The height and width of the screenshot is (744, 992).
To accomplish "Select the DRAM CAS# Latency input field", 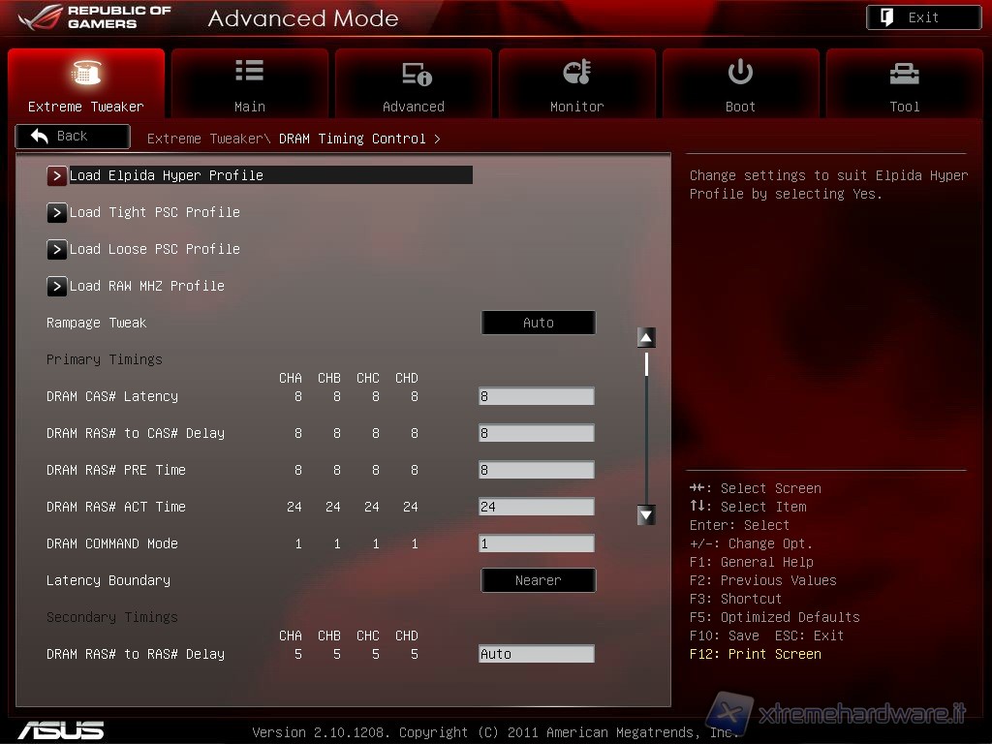I will click(536, 396).
